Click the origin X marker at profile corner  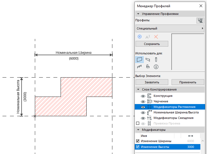[35, 116]
